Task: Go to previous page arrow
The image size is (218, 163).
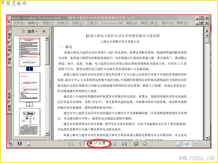Action: (x=80, y=144)
